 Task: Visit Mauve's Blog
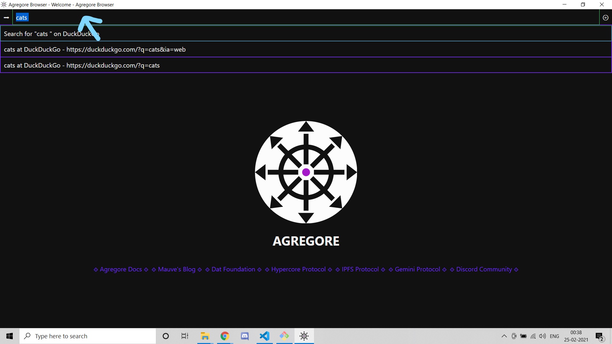point(177,269)
